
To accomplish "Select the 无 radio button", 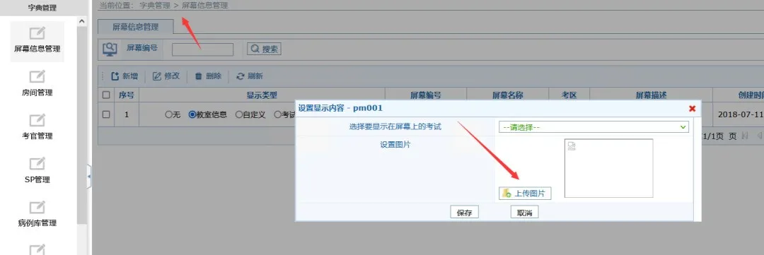I will tap(168, 115).
